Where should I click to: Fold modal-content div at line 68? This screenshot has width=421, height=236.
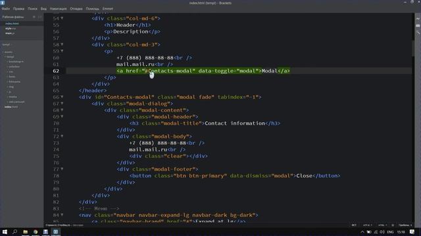62,110
